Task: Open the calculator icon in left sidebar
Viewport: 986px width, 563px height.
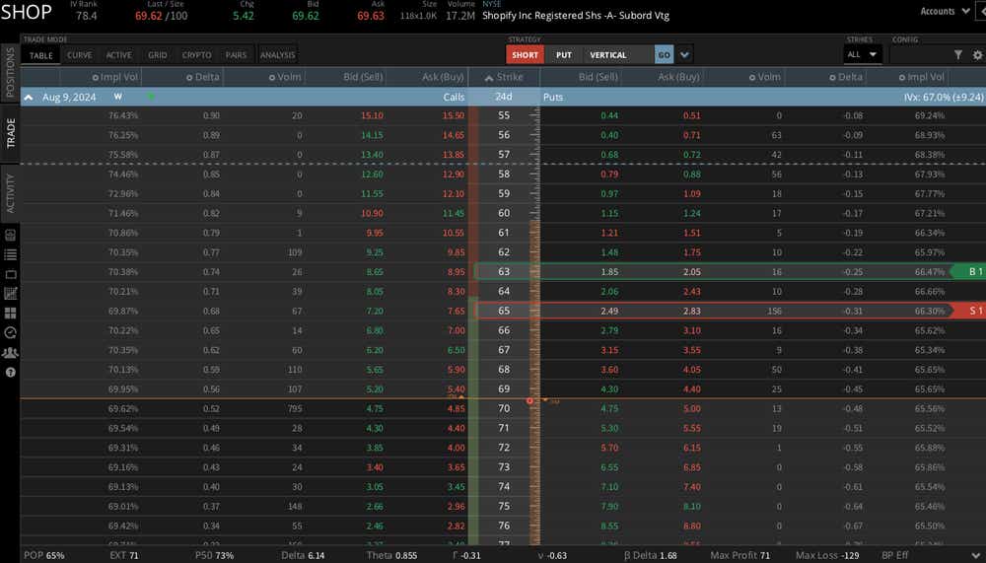Action: 10,235
